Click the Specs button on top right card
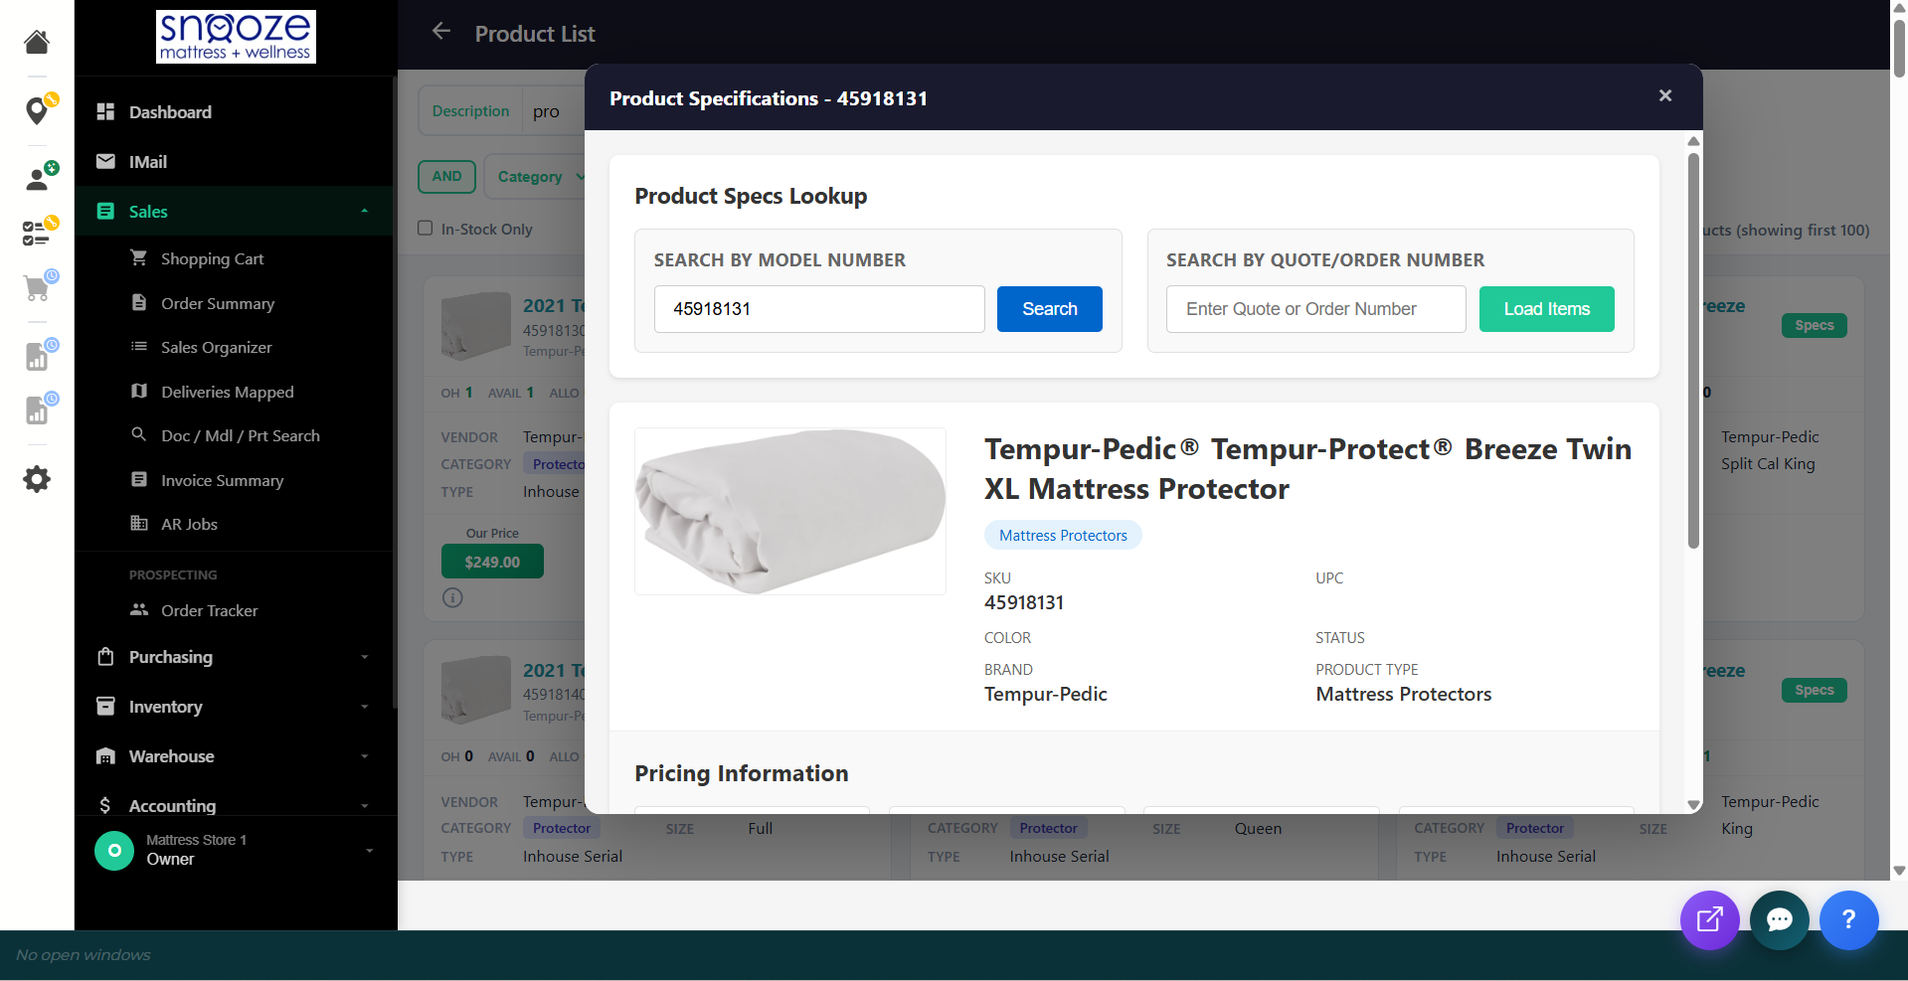Screen dimensions: 1908x981 [x=1814, y=325]
